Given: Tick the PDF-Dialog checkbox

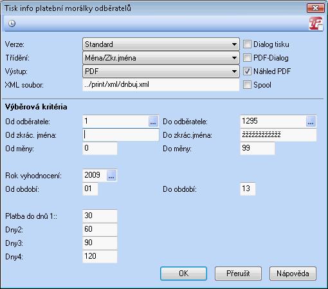Looking at the screenshot, I should tap(247, 58).
